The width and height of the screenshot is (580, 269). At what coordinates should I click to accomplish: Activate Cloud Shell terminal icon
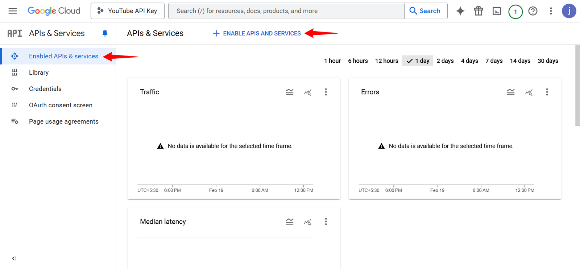pyautogui.click(x=497, y=11)
